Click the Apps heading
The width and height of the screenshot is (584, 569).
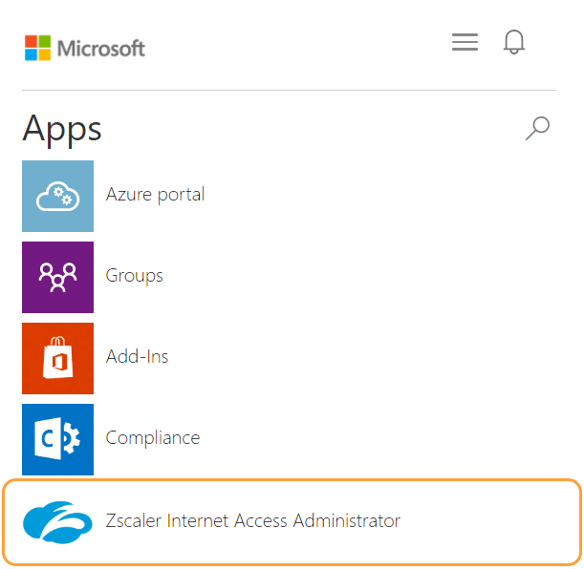point(62,128)
